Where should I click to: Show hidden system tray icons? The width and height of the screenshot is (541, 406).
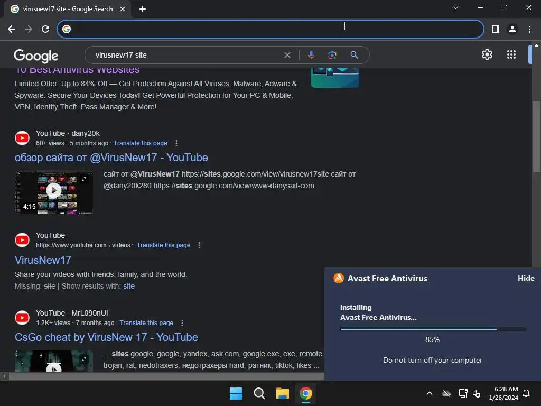(x=430, y=393)
